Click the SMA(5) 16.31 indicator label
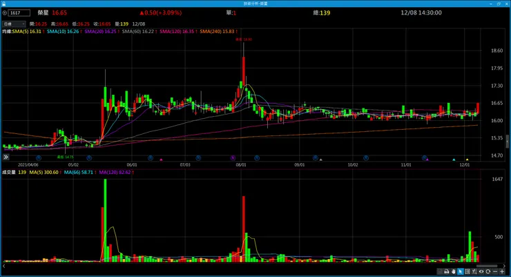 coord(27,32)
